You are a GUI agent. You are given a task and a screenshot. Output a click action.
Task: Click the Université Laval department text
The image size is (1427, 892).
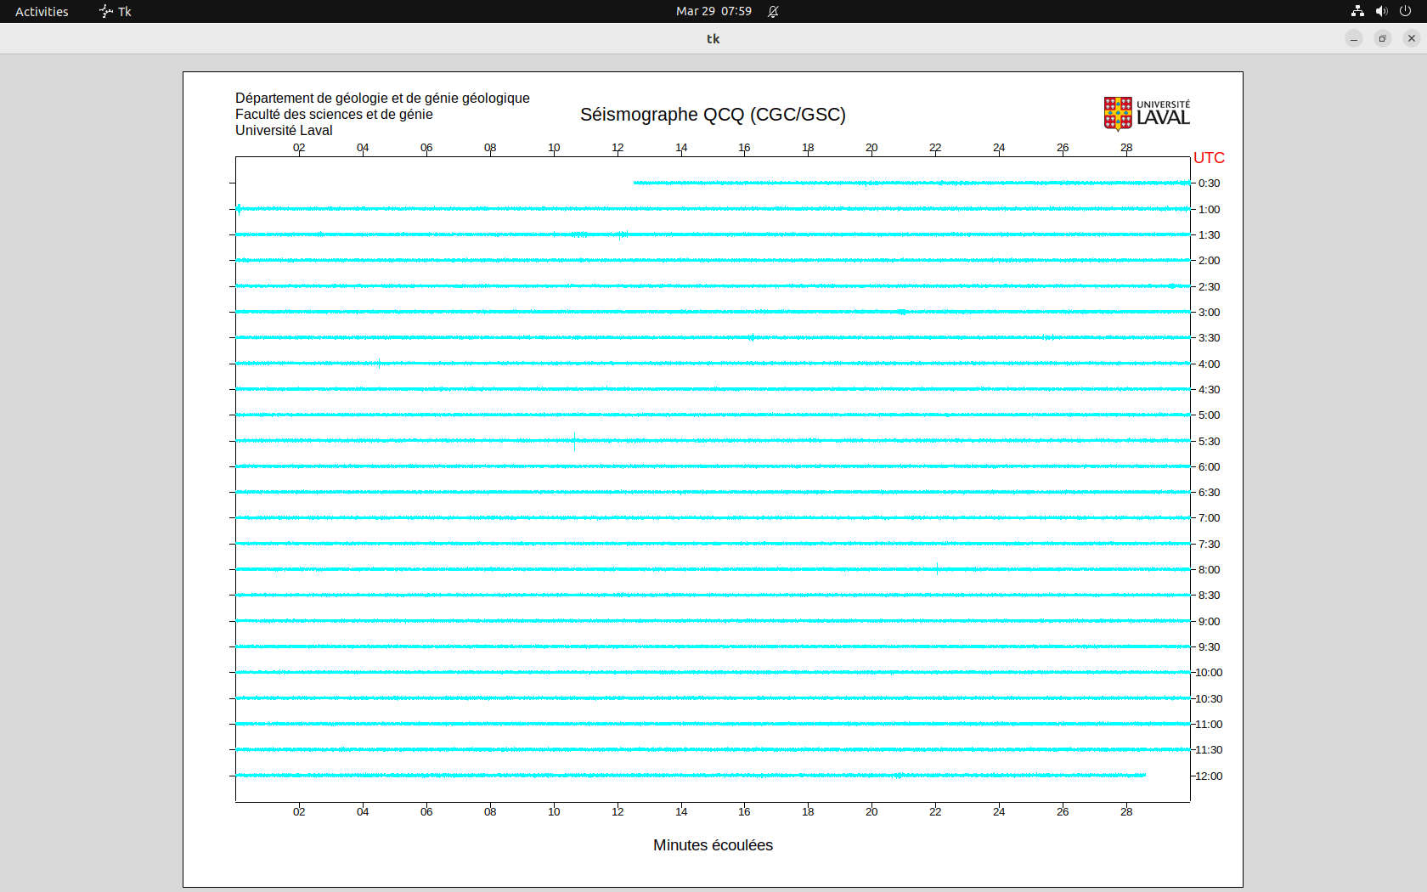284,130
